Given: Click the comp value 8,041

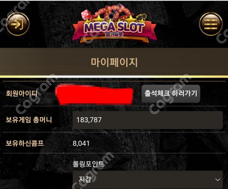Looking at the screenshot, I should click(81, 144).
